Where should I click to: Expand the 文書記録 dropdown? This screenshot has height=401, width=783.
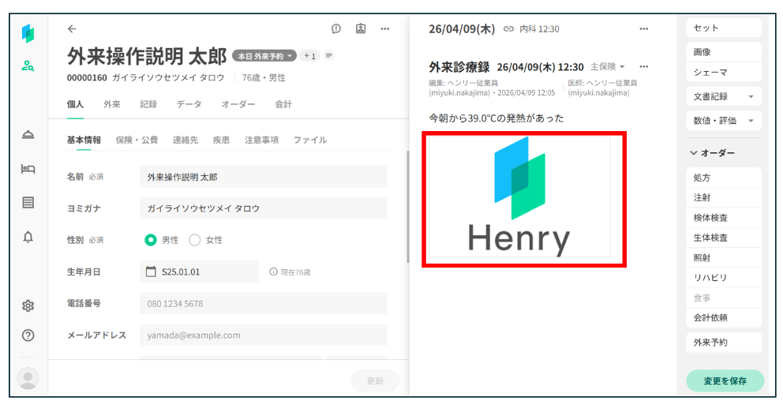[x=724, y=96]
